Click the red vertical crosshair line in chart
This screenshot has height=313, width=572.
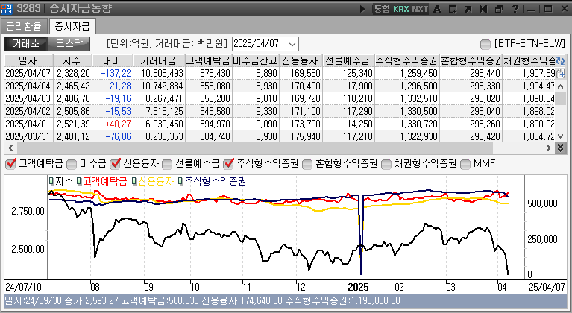click(x=348, y=228)
